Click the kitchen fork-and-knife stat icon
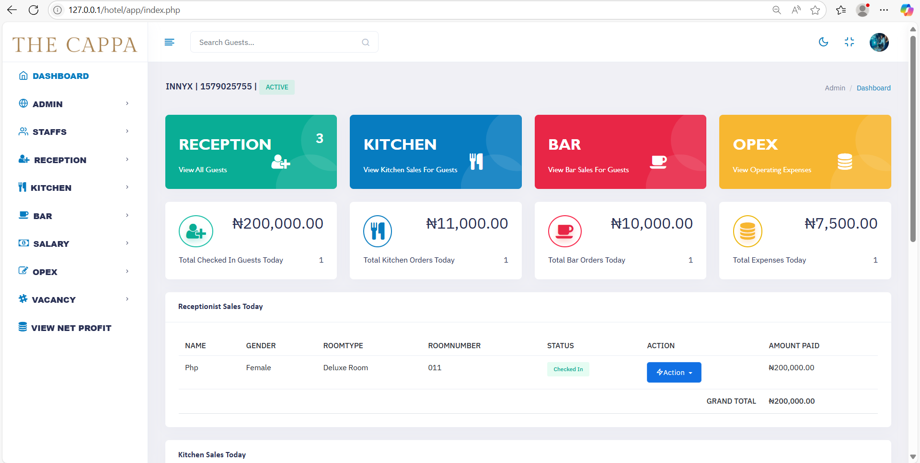The width and height of the screenshot is (920, 463). pyautogui.click(x=378, y=231)
